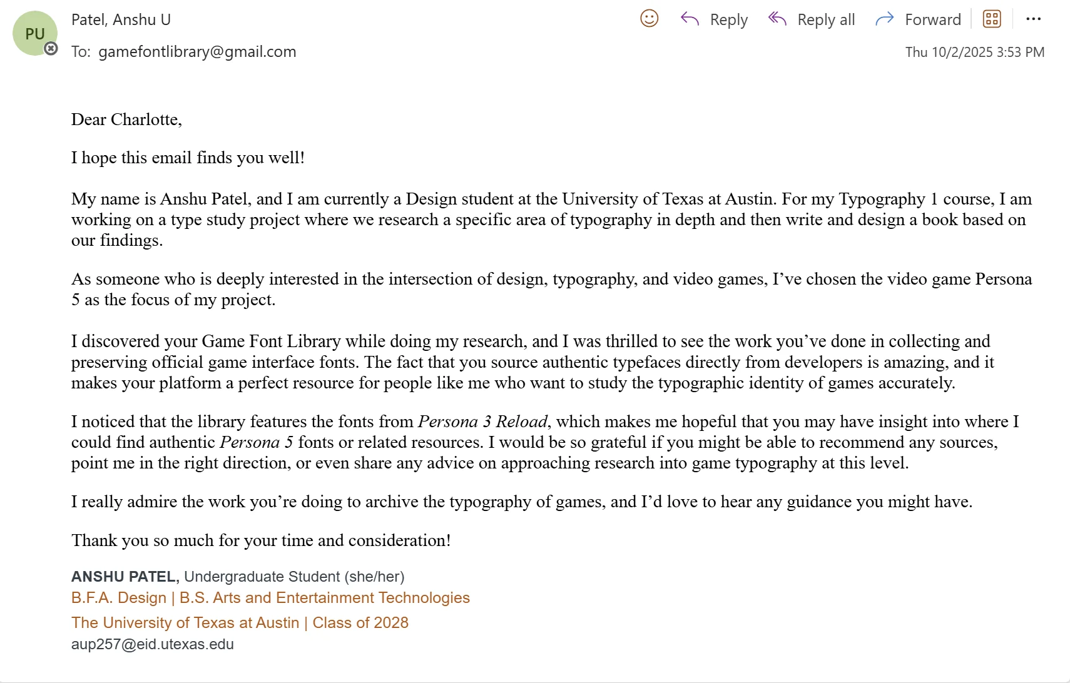Click the Forward arrow icon

pyautogui.click(x=885, y=19)
